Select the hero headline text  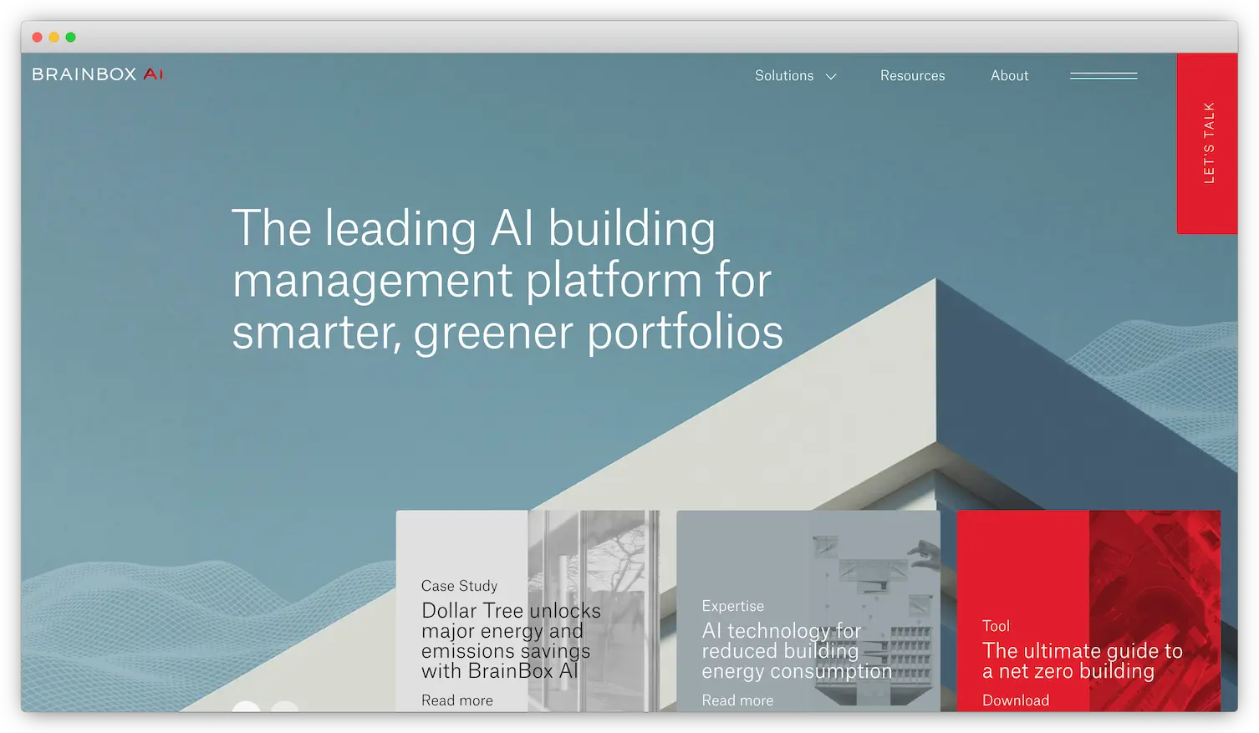[507, 280]
